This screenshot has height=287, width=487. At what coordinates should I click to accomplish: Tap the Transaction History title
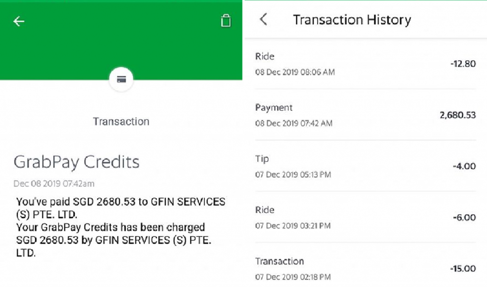tap(352, 20)
